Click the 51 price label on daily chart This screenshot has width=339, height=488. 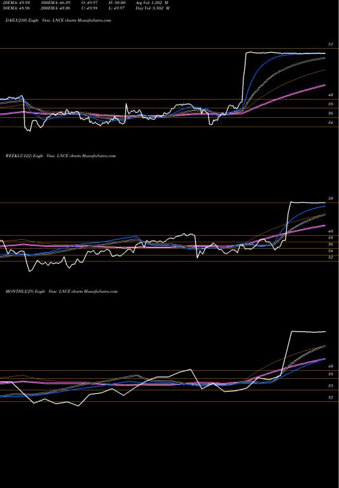331,45
